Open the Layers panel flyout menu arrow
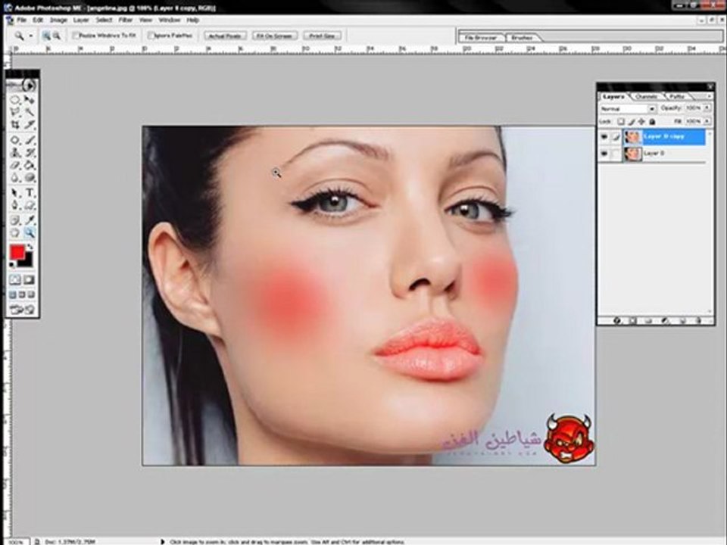 click(x=709, y=96)
